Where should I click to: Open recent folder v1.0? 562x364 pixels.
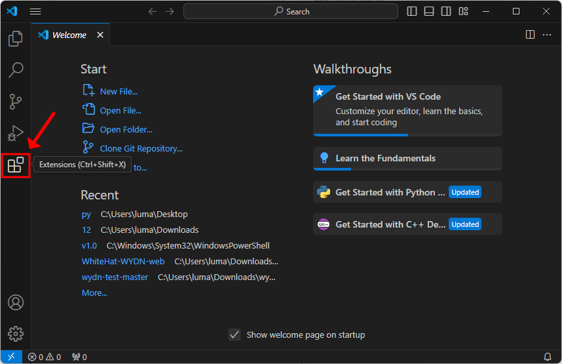[89, 246]
